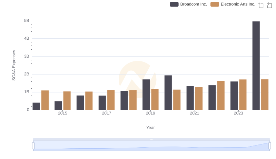Click the Electronic Arts bar for 2014
276x159 pixels.
(x=45, y=100)
